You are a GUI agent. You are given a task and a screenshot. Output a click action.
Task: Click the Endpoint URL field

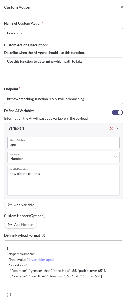[x=63, y=99]
